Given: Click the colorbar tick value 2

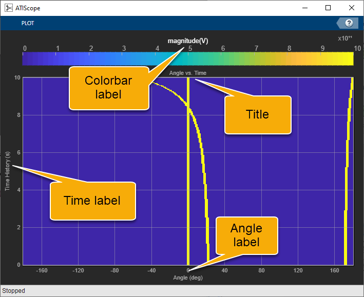Looking at the screenshot, I should (x=91, y=48).
